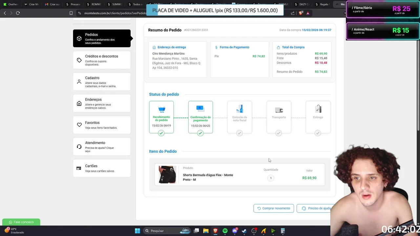Click the Cadastro person icon
420x236 pixels.
[79, 82]
